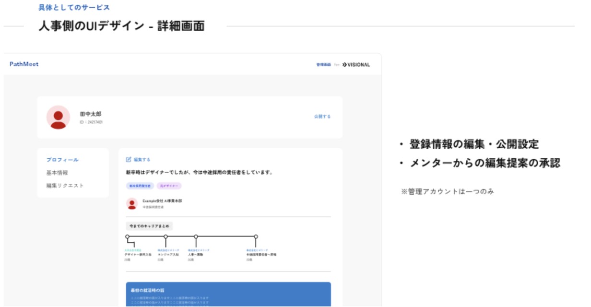Viewport: 591px width, 307px height.
Task: Click the 編集する text link
Action: coord(142,160)
